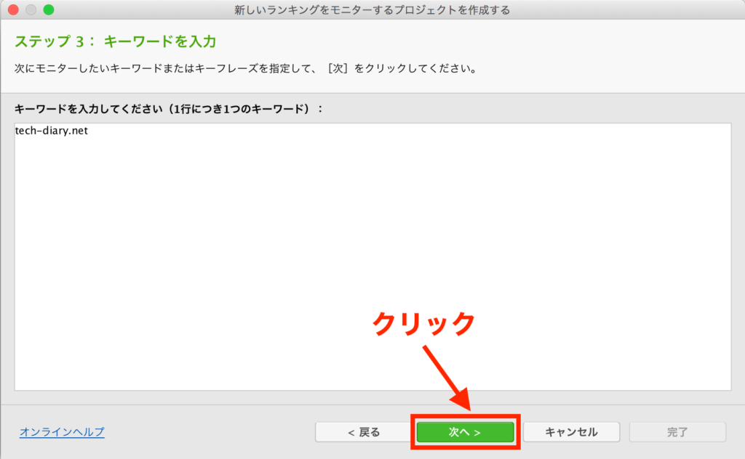Go back with the < 戻る button

pyautogui.click(x=364, y=432)
